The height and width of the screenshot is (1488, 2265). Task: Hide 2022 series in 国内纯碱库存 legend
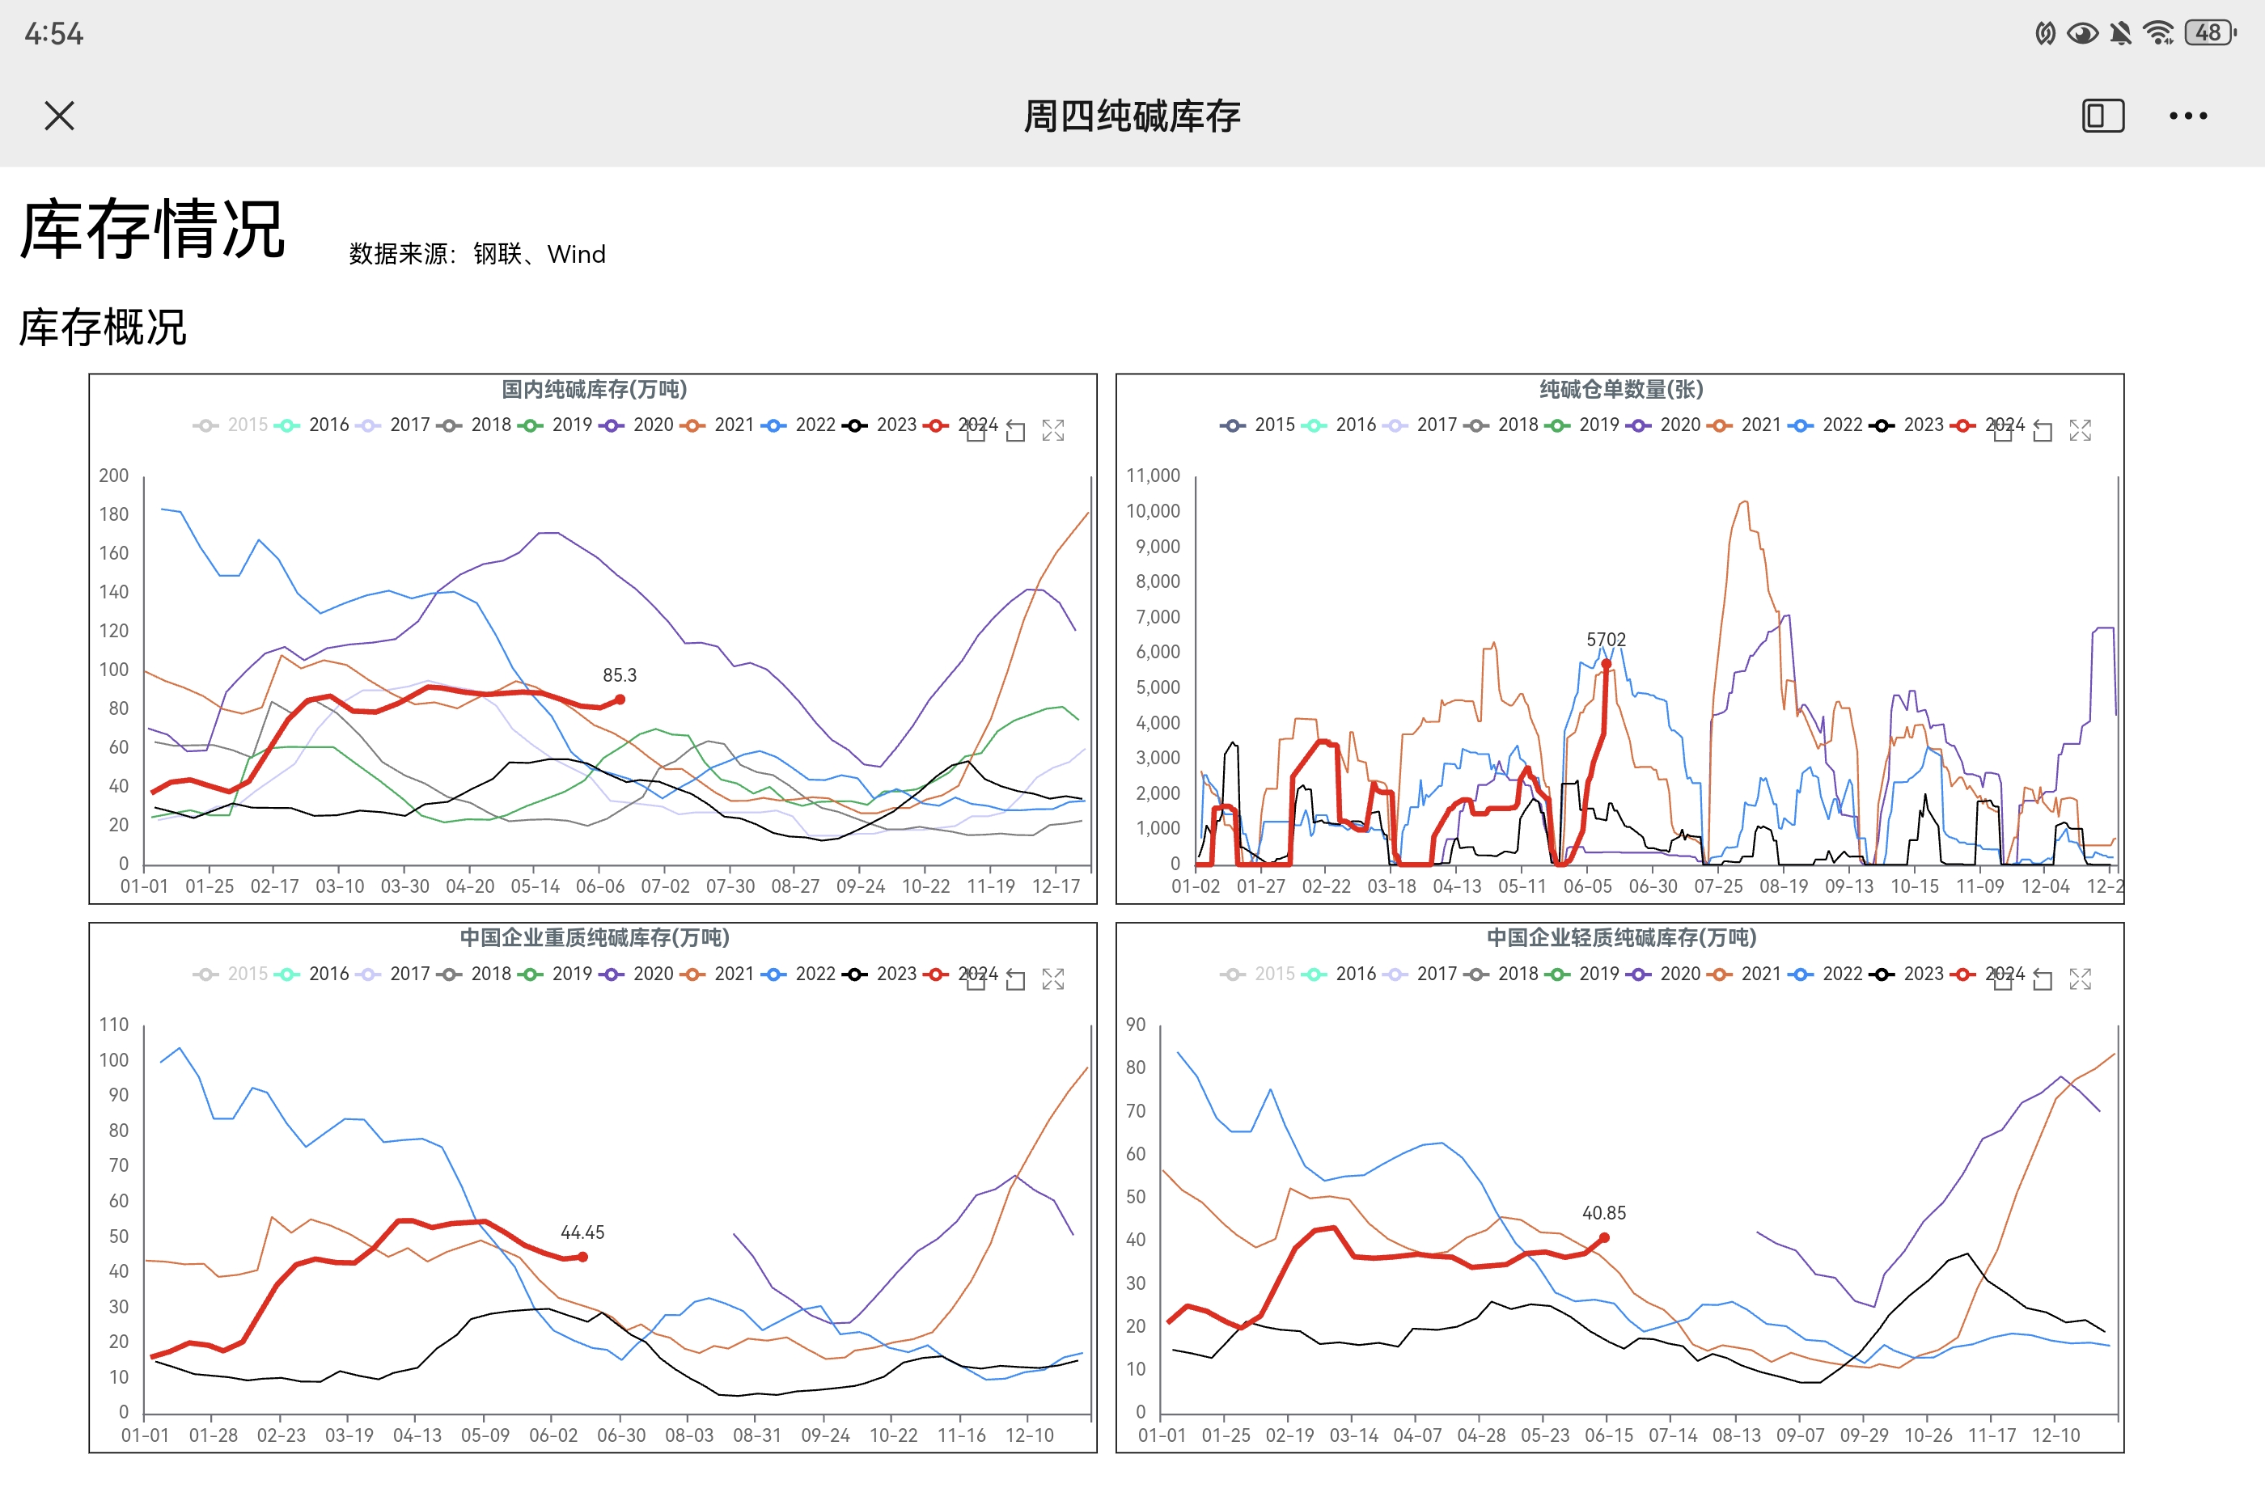point(798,425)
